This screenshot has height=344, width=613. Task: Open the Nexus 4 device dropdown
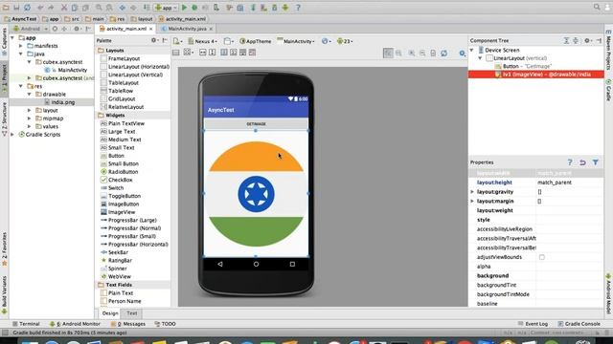point(202,41)
